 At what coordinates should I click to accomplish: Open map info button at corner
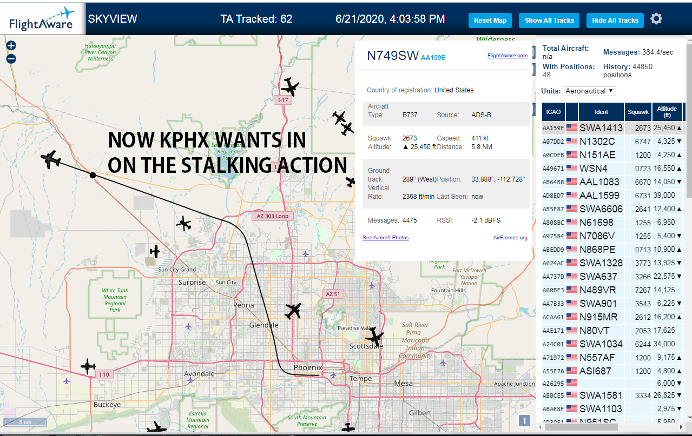pyautogui.click(x=524, y=421)
